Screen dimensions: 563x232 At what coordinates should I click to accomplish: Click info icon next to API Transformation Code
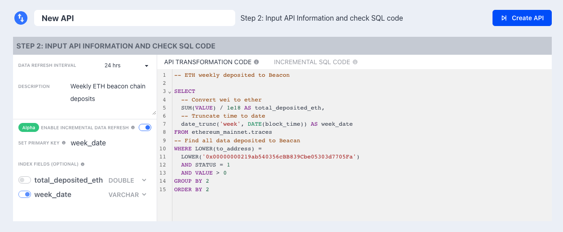[x=256, y=62]
